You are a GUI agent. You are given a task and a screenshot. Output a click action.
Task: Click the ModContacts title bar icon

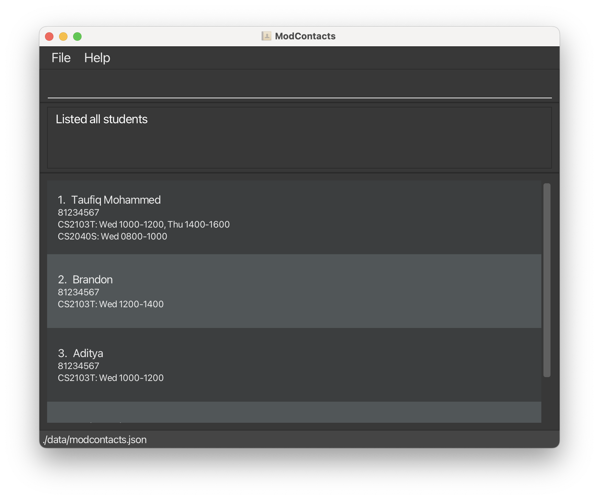click(x=266, y=36)
